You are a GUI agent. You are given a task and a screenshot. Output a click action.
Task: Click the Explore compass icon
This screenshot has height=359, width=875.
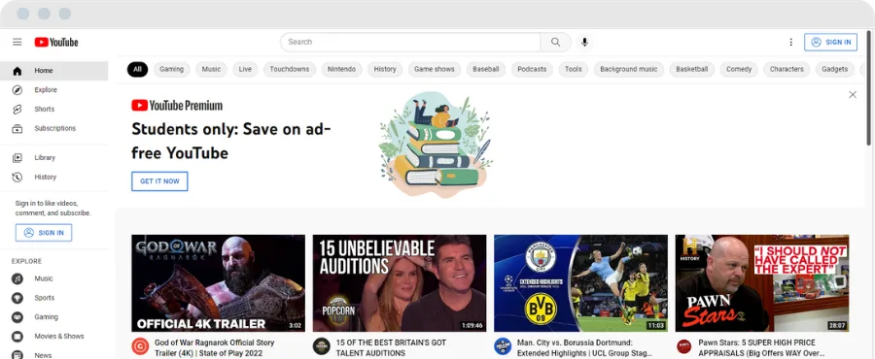click(17, 89)
